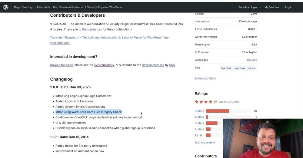Open the development log link
This screenshot has width=303, height=158.
[x=153, y=65]
